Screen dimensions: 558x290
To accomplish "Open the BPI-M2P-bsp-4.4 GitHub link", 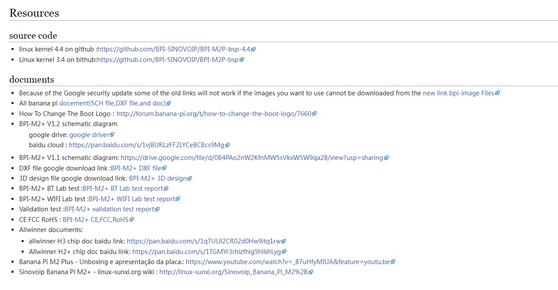I will coord(174,49).
